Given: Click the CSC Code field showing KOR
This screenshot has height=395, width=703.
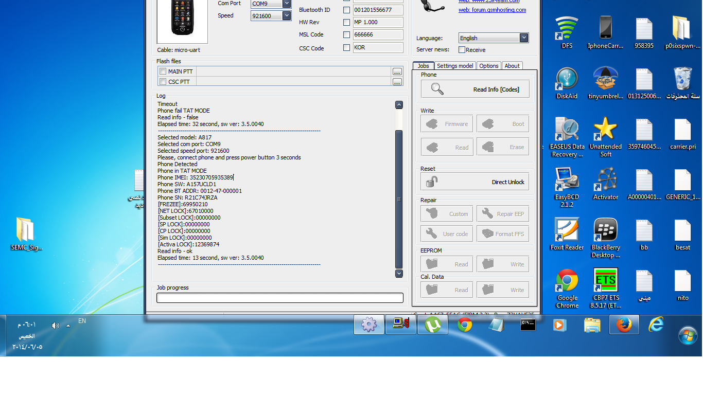Looking at the screenshot, I should (x=378, y=47).
